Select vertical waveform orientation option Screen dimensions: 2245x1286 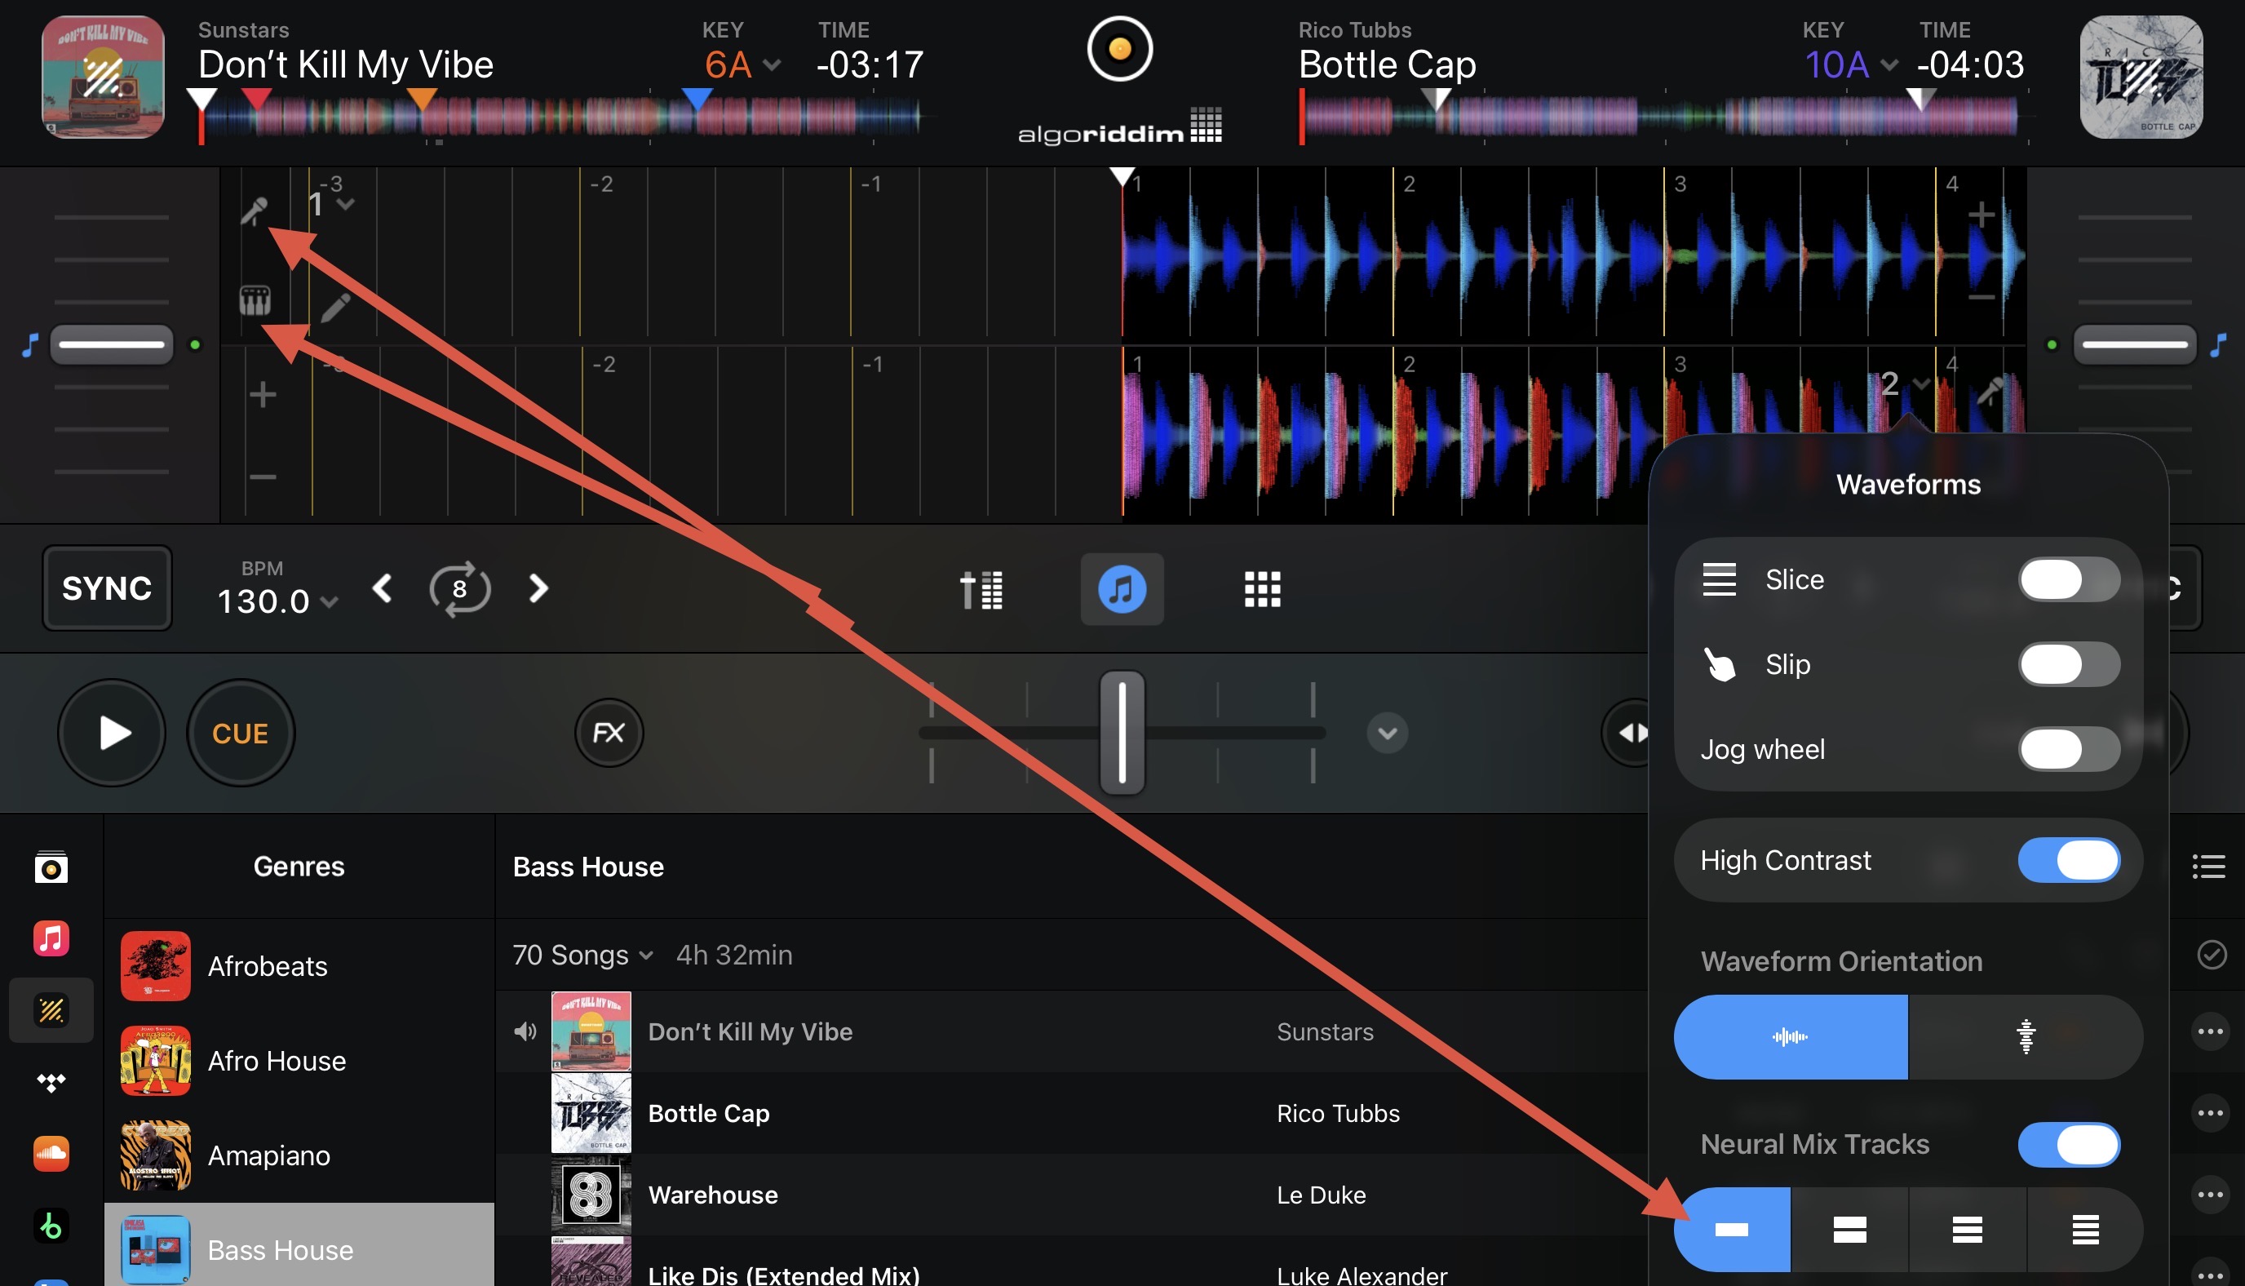pos(2026,1037)
